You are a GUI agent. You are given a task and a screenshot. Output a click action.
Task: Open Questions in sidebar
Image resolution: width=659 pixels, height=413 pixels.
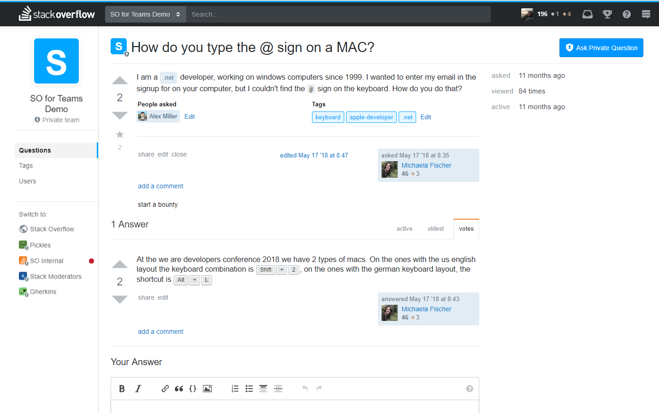(56, 150)
